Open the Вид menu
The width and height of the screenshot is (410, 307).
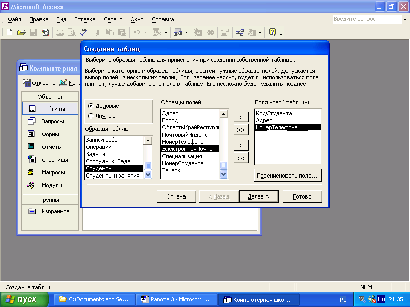pos(61,19)
